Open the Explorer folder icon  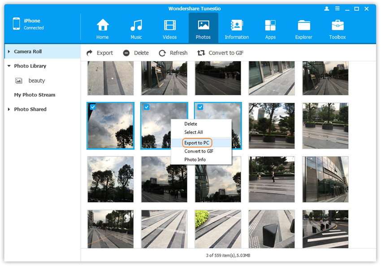pos(303,25)
